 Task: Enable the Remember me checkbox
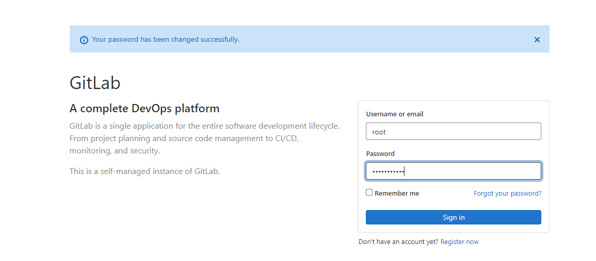(x=369, y=193)
